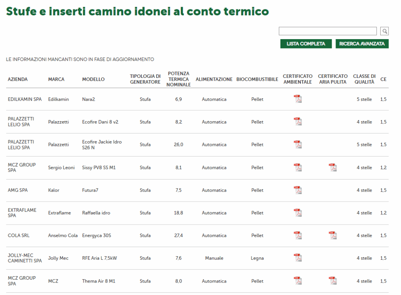This screenshot has width=401, height=295.
Task: Open Ecofire Dani 8 v2 ambientale PDF
Action: click(x=298, y=122)
